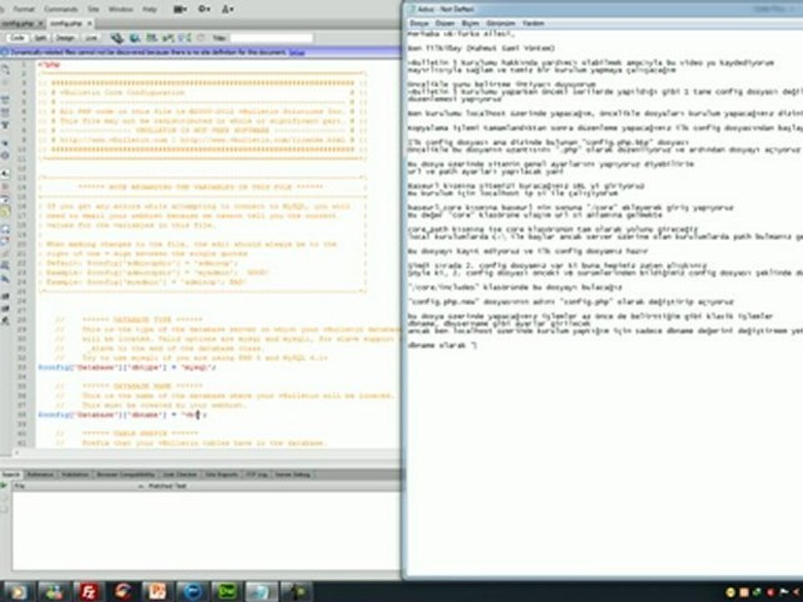803x602 pixels.
Task: Click the Balance Braces icon
Action: tap(5, 156)
